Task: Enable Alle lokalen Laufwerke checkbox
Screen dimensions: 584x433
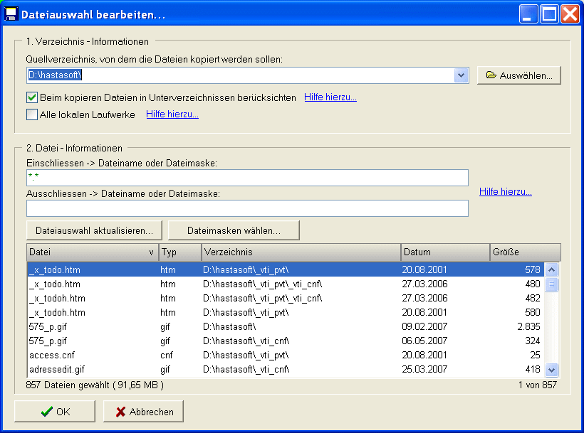Action: (x=32, y=114)
